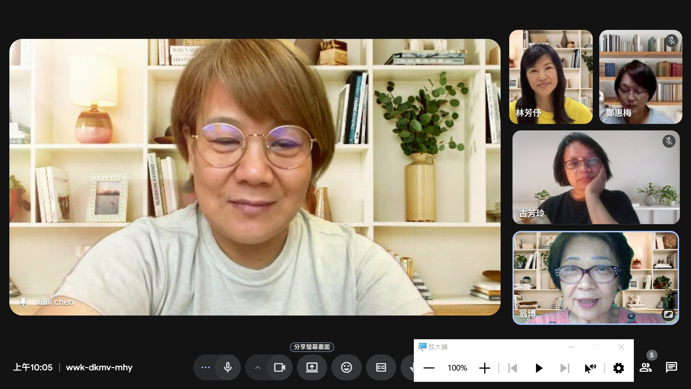Click the Magnifier zoom out minus

tap(429, 368)
